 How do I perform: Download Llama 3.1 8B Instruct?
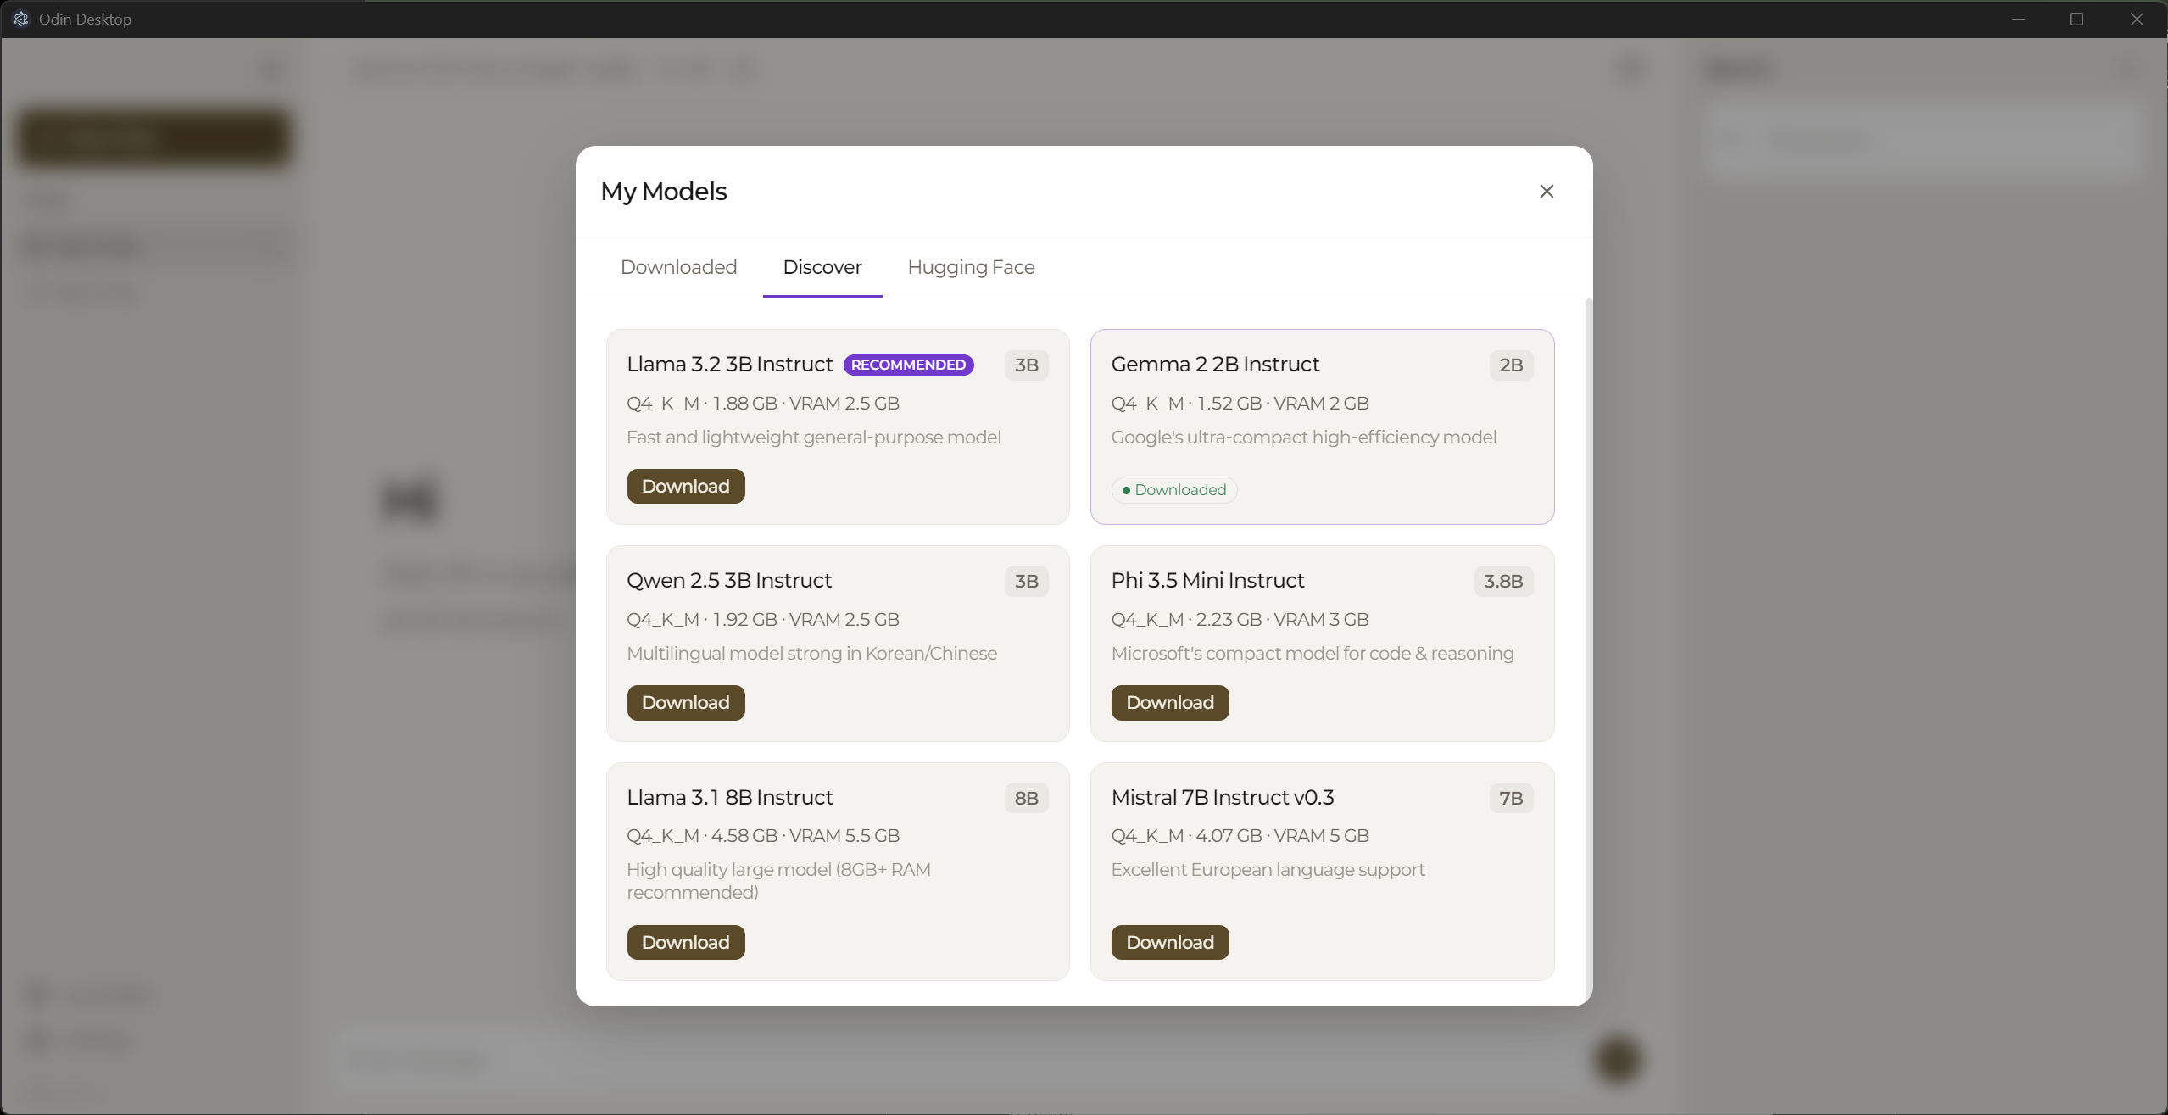[685, 942]
